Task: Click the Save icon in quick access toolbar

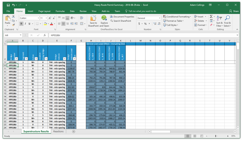Action: (x=8, y=5)
